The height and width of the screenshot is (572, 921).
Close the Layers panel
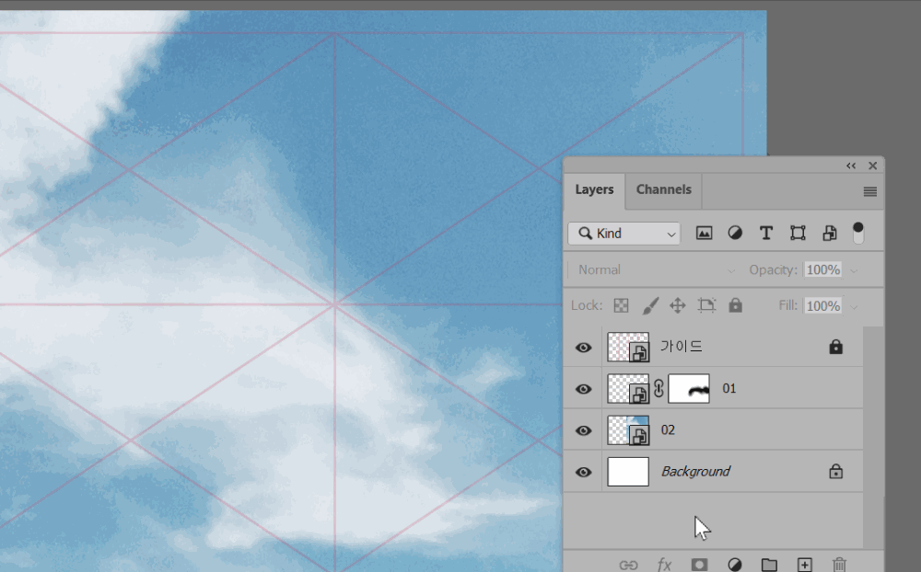[x=873, y=166]
